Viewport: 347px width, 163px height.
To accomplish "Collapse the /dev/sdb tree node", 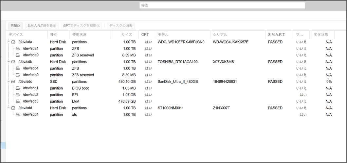I will (9, 62).
